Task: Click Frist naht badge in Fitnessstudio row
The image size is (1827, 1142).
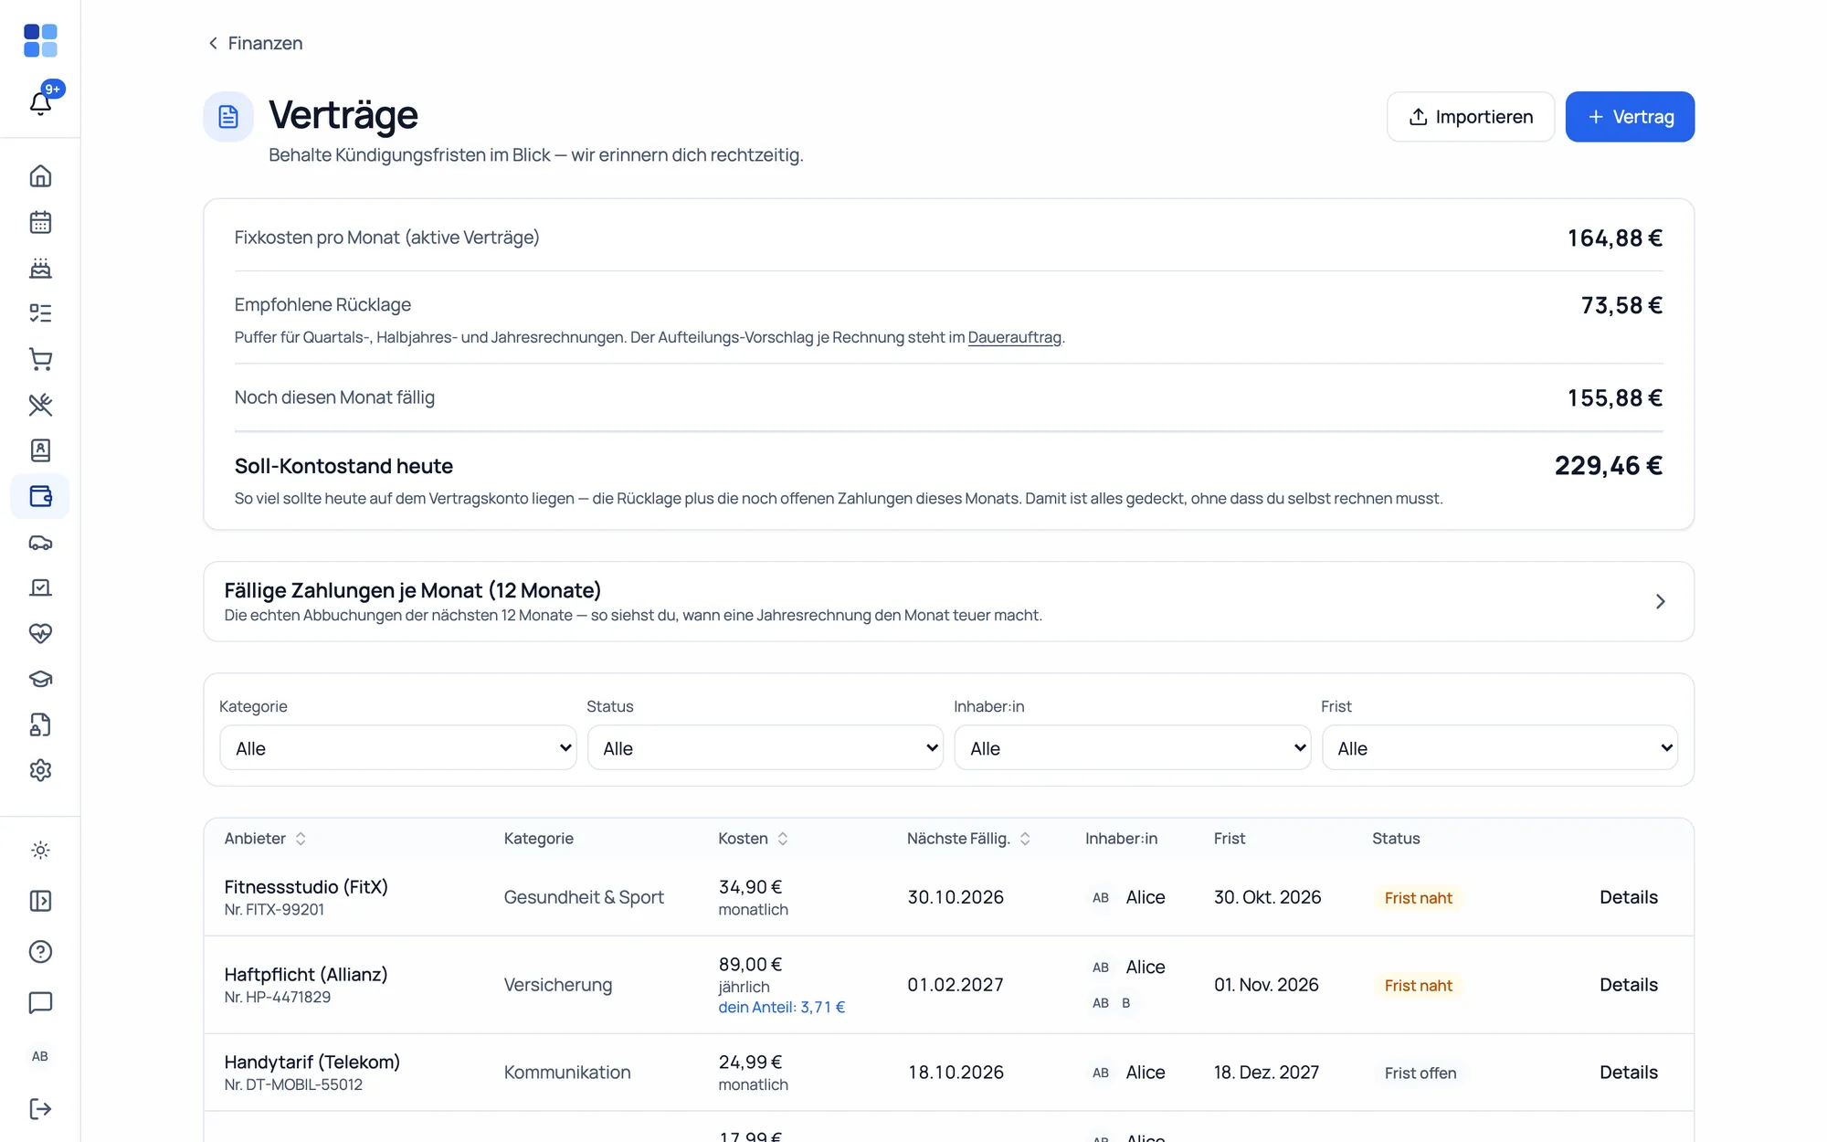Action: click(x=1418, y=898)
